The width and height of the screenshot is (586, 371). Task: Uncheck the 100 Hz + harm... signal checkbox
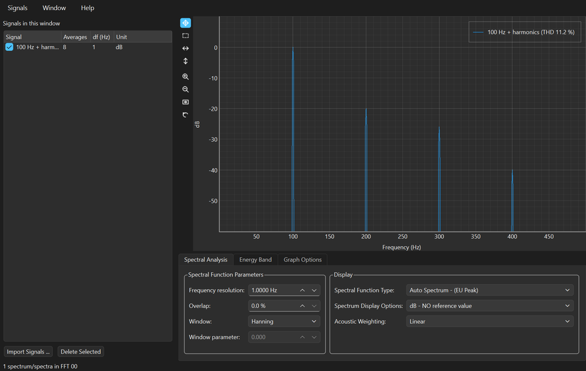(9, 47)
